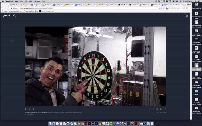Click the Gfycat logo
The width and height of the screenshot is (202, 126).
click(x=6, y=16)
